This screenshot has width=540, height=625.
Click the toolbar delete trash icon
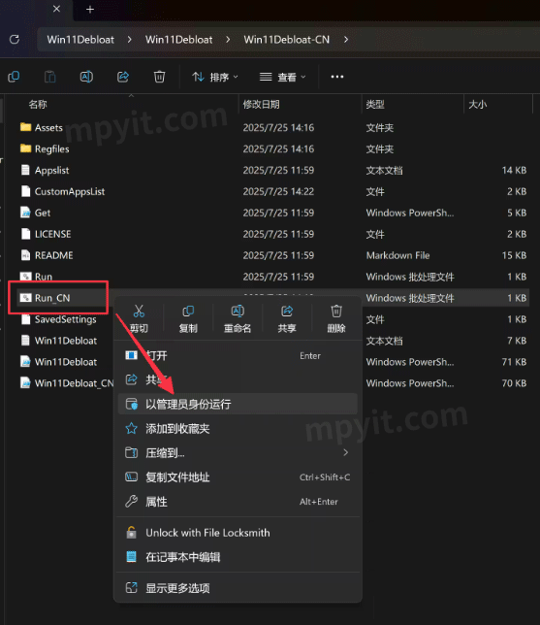[159, 77]
